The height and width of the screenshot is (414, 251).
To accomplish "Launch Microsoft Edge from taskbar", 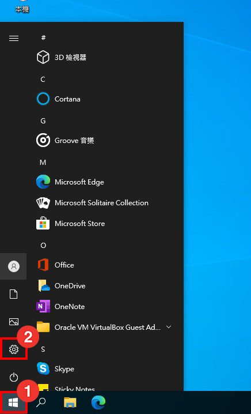I will [98, 402].
